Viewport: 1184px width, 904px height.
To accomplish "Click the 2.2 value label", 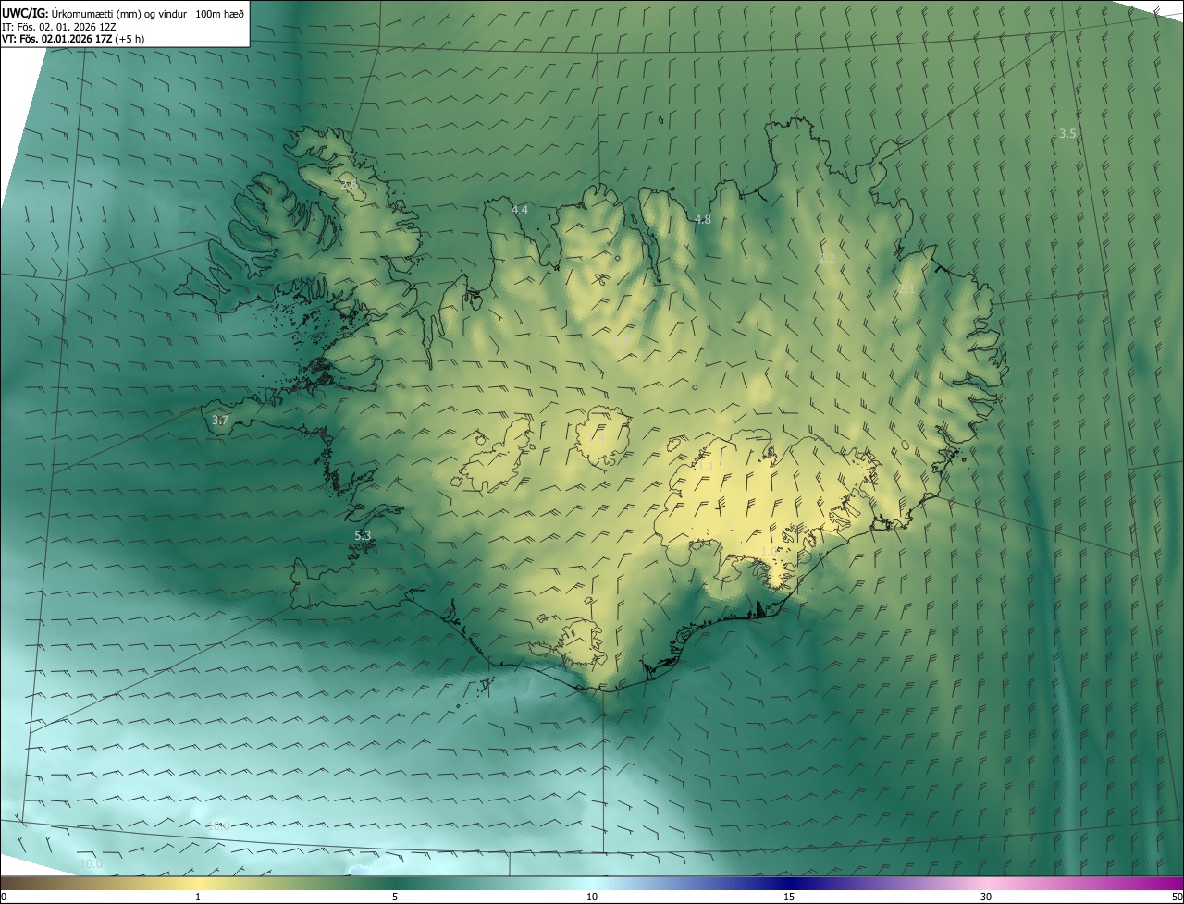I will [x=827, y=259].
